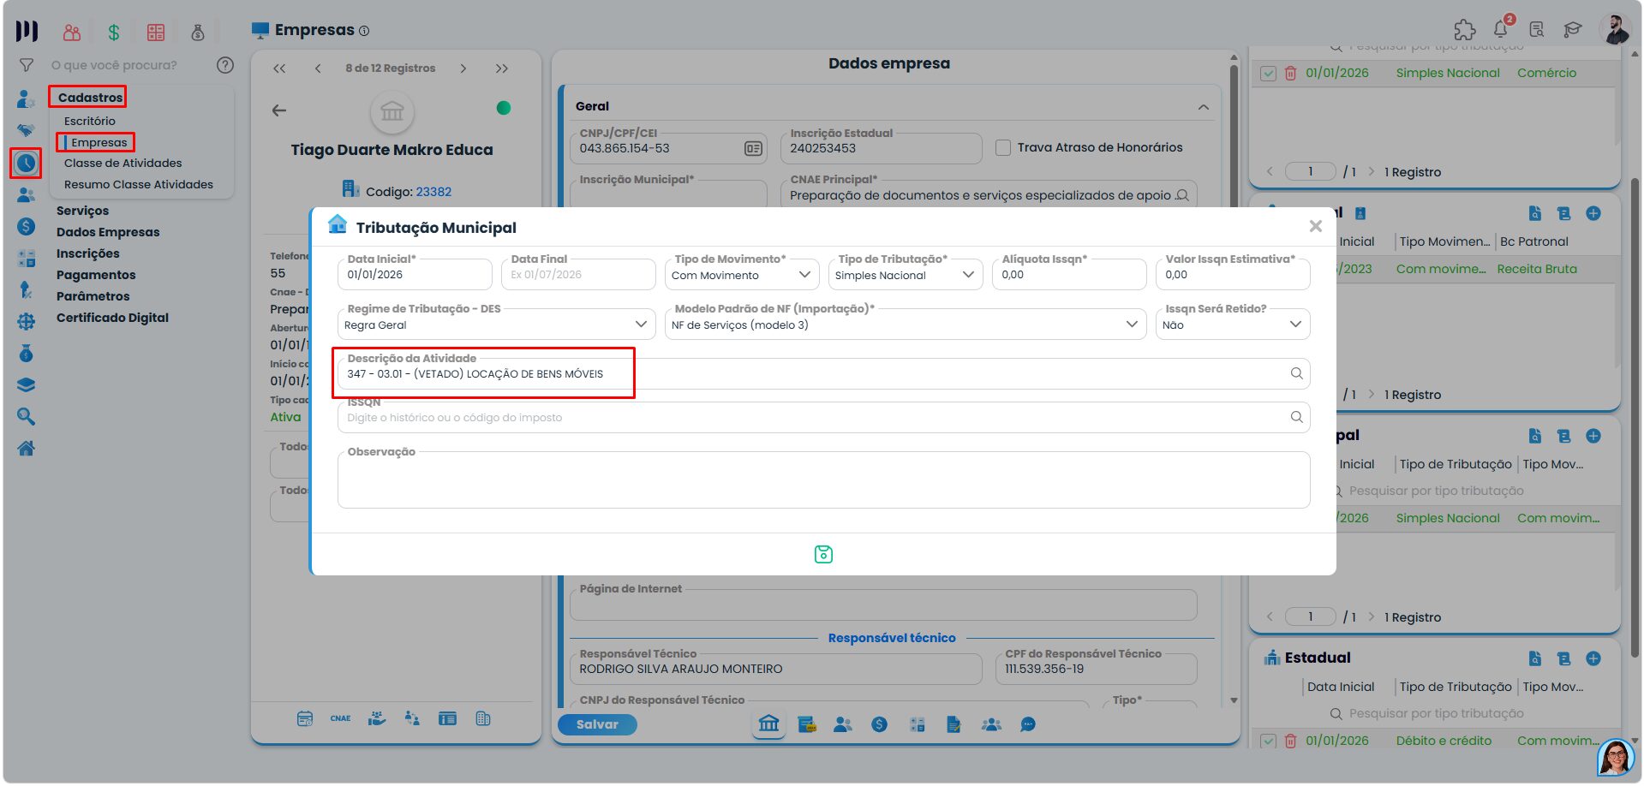1644x786 pixels.
Task: Toggle checkbox on the Simples Nacional Comércio row
Action: tap(1269, 74)
